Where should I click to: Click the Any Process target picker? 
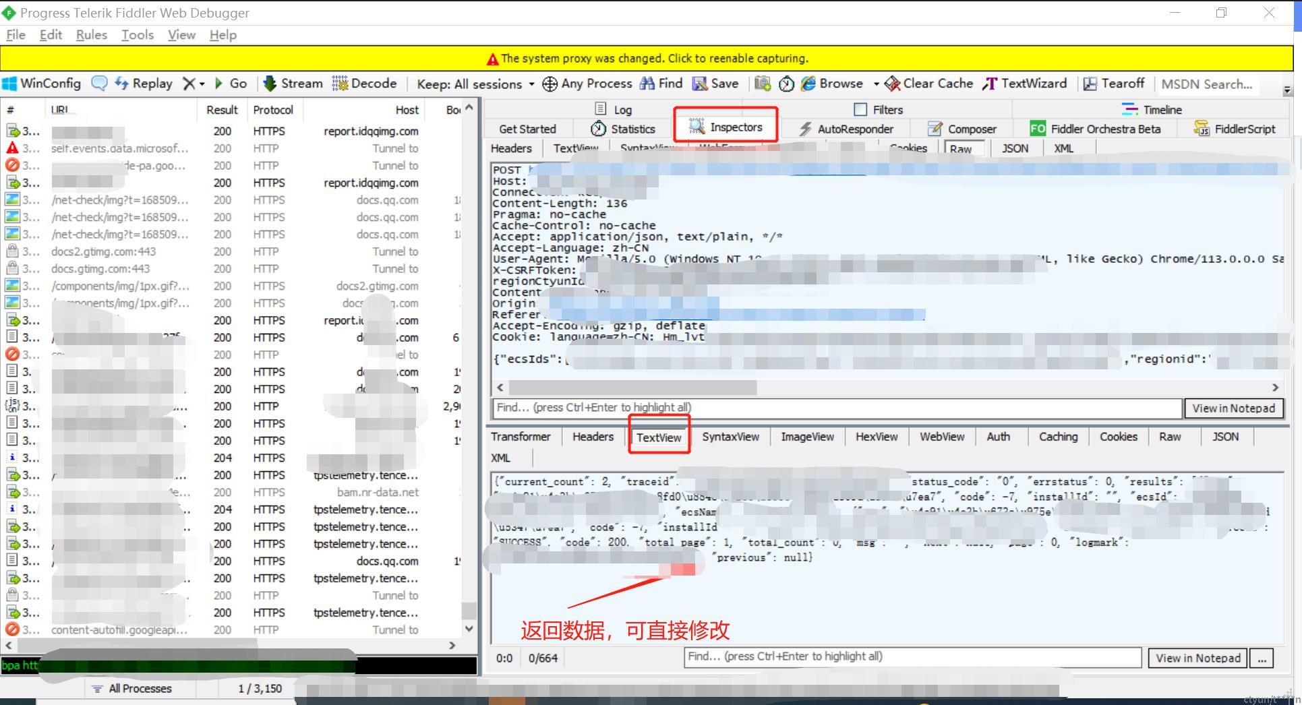click(587, 84)
